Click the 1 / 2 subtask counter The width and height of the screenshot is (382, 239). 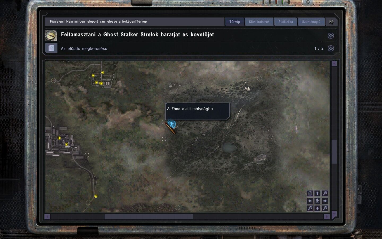(x=319, y=48)
